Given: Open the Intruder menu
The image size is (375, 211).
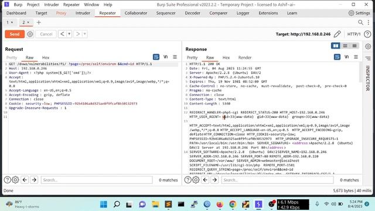Looking at the screenshot, I should tap(52, 5).
